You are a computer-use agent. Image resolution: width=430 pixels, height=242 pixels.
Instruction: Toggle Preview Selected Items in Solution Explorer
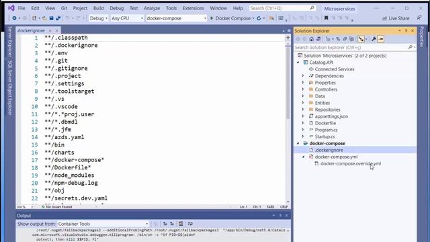[381, 39]
